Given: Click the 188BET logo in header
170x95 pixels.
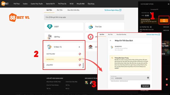Looking at the screenshot, I should [5, 4].
